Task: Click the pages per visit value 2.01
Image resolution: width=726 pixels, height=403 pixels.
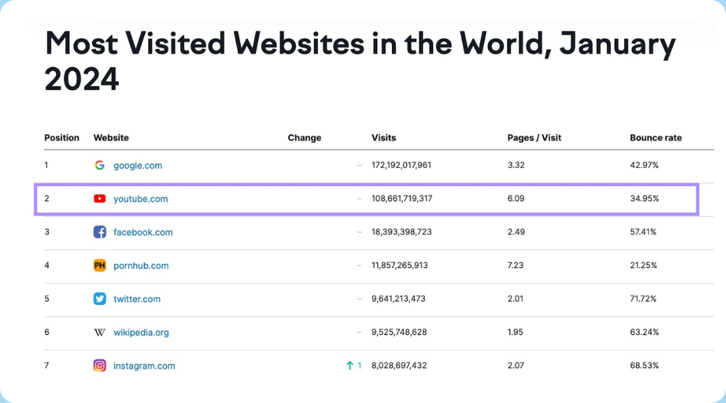Action: pos(516,298)
